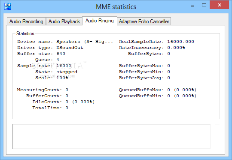Select the Audio Ringing tab
The width and height of the screenshot is (232, 160).
coord(100,21)
